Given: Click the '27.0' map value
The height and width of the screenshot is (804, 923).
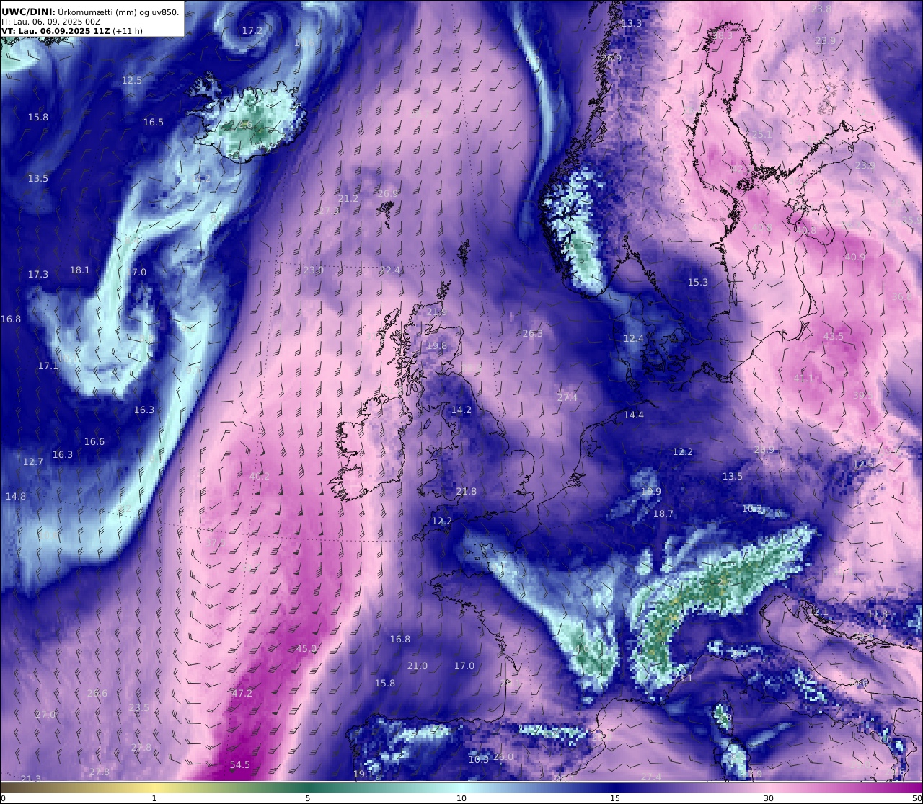Looking at the screenshot, I should click(45, 715).
